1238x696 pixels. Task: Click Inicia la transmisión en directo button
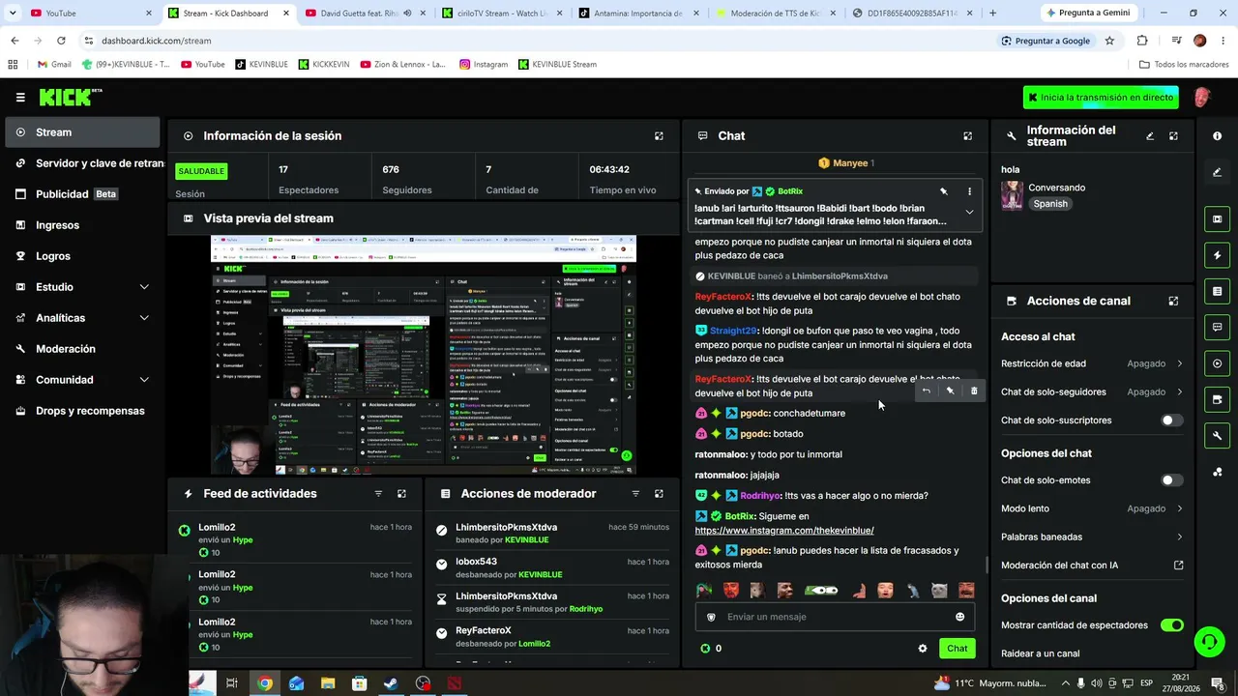pos(1102,98)
